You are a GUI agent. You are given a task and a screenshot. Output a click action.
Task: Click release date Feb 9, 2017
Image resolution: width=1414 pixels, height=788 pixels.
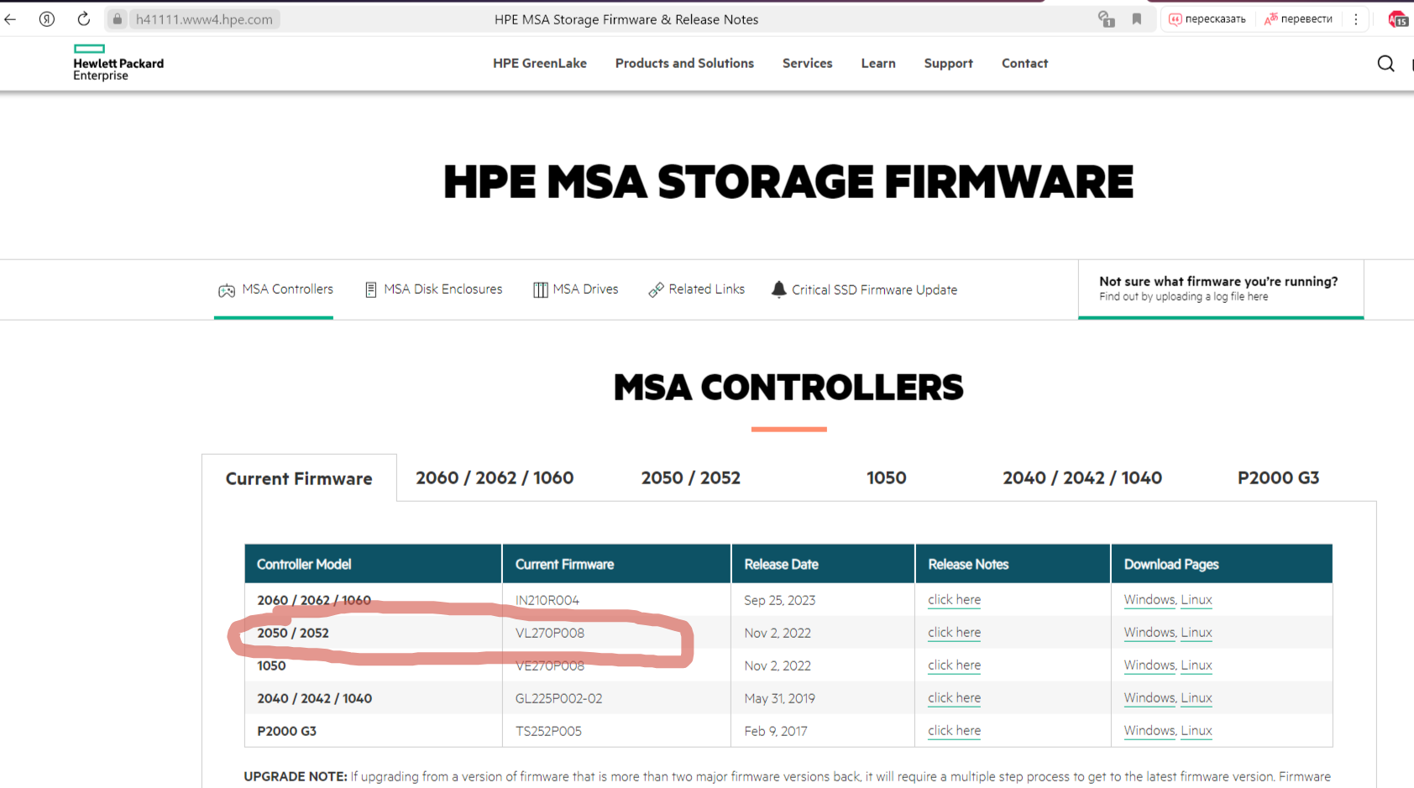(776, 731)
